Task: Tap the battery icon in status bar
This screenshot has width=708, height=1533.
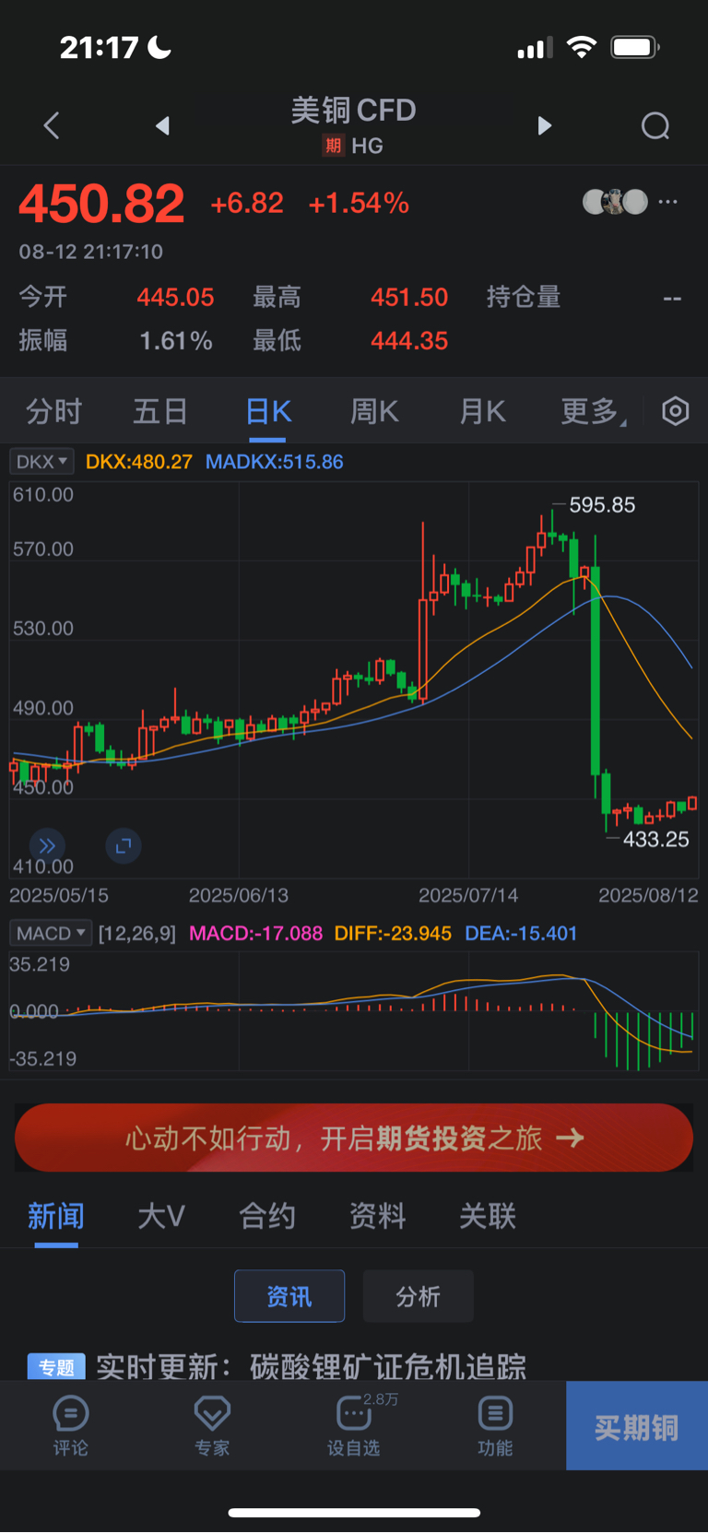Action: (x=635, y=47)
